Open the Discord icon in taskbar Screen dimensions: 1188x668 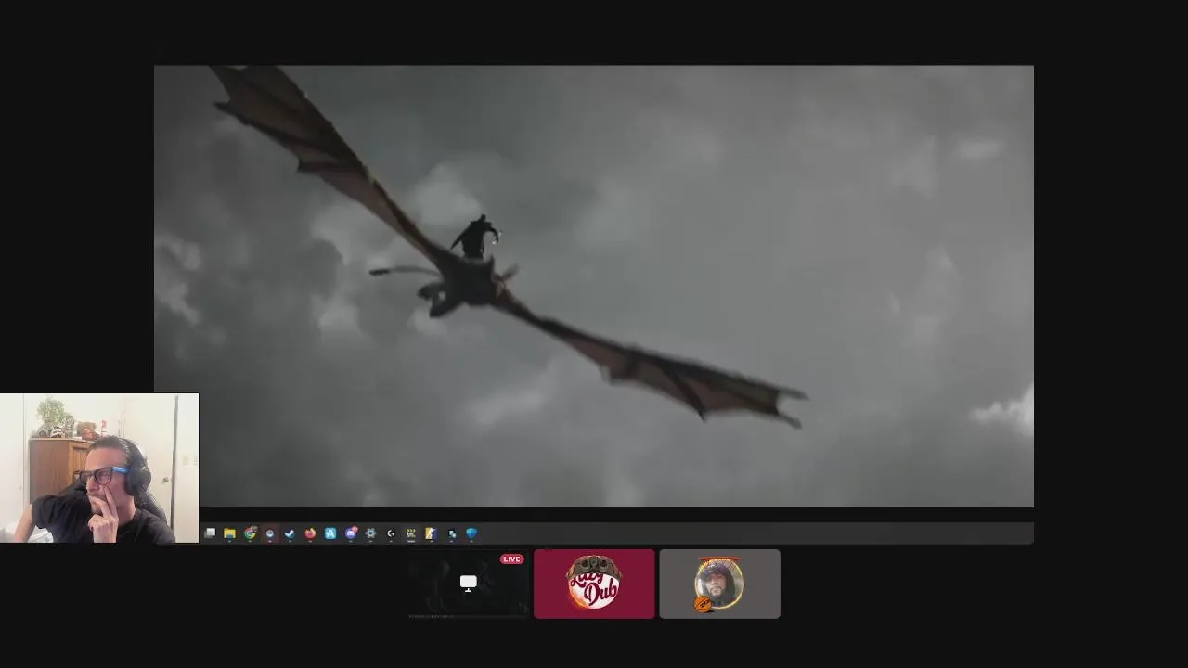click(351, 533)
